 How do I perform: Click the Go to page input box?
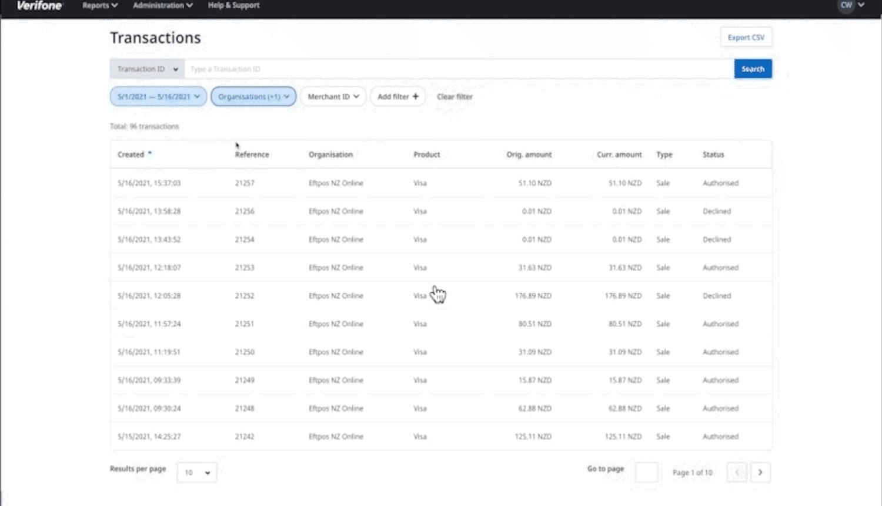pos(646,473)
